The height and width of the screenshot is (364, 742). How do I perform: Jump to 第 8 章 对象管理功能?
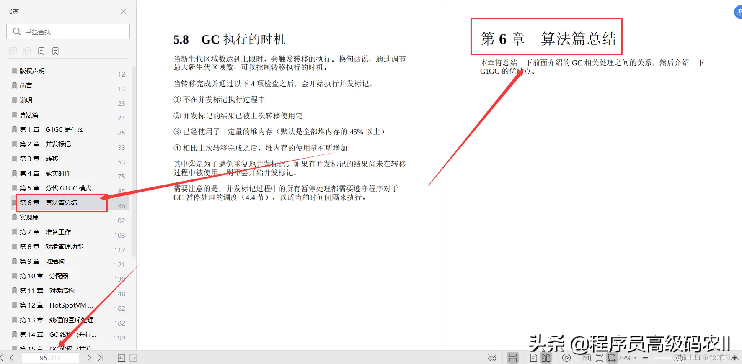[x=52, y=246]
